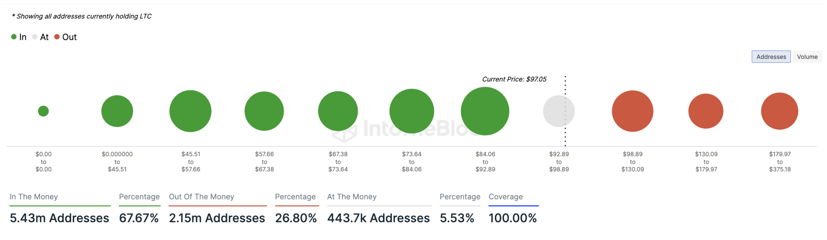Toggle the grey At legend item
The height and width of the screenshot is (240, 827).
click(41, 37)
